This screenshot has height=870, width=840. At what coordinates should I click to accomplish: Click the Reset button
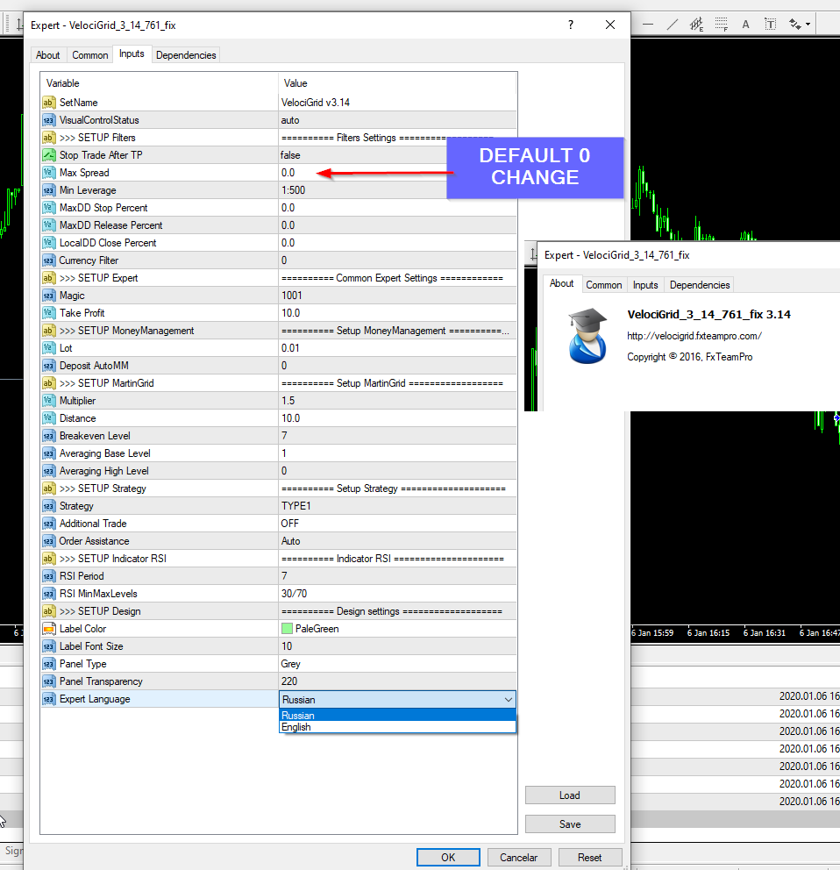pyautogui.click(x=589, y=857)
